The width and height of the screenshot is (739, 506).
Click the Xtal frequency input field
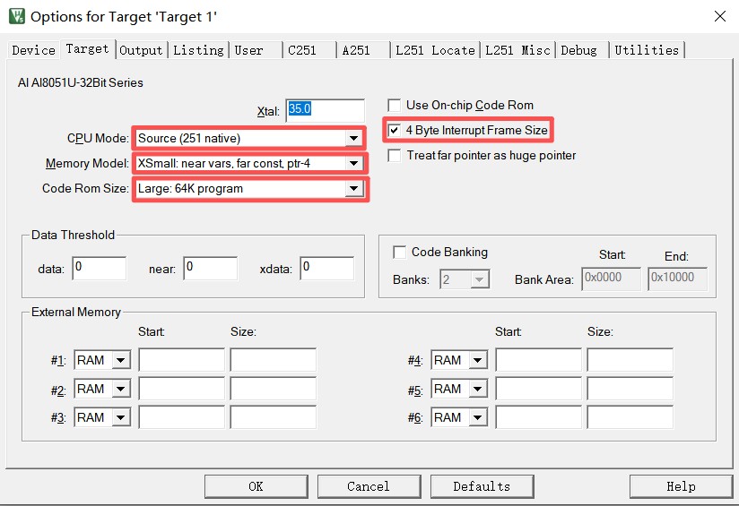(325, 111)
